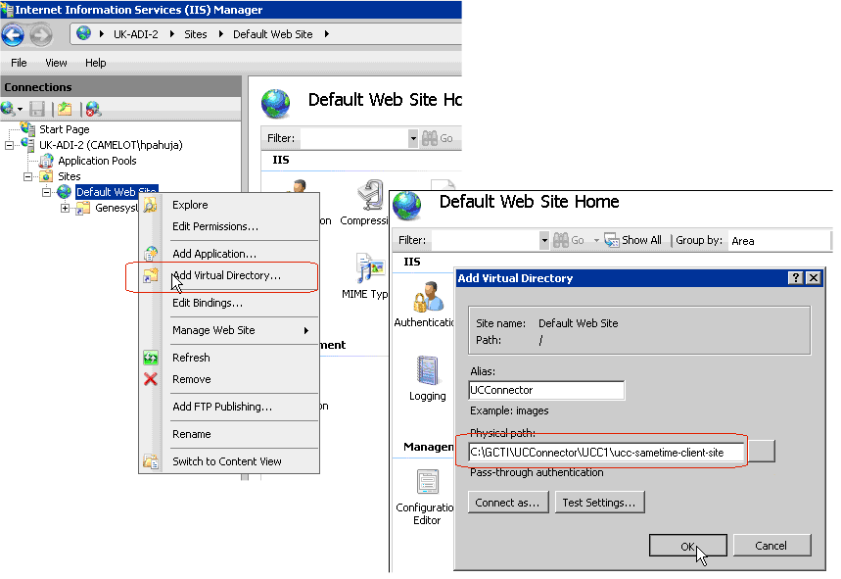841x579 pixels.
Task: Click the Alias text field
Action: click(546, 390)
